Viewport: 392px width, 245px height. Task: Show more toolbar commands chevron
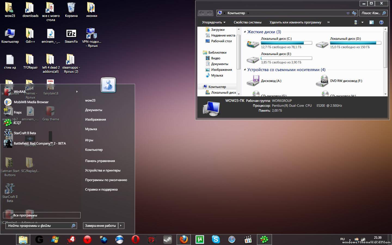[x=329, y=22]
